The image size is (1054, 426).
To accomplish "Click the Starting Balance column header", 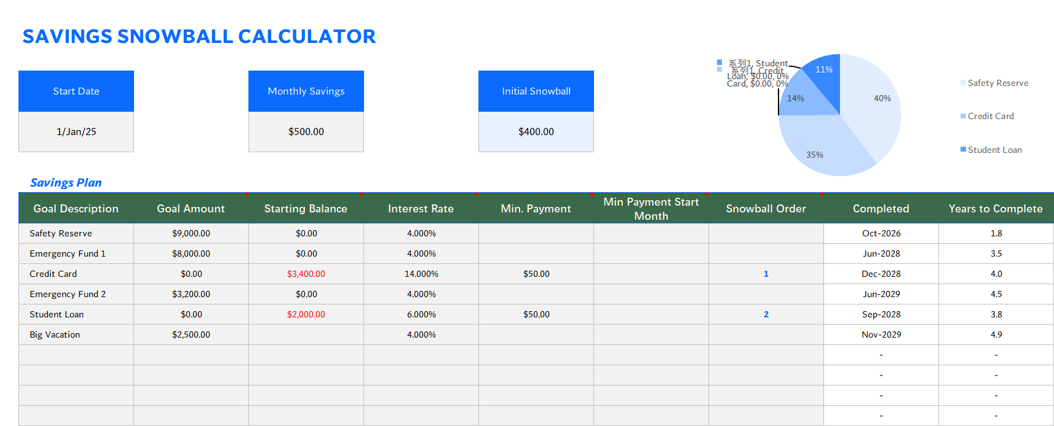I will click(x=306, y=208).
